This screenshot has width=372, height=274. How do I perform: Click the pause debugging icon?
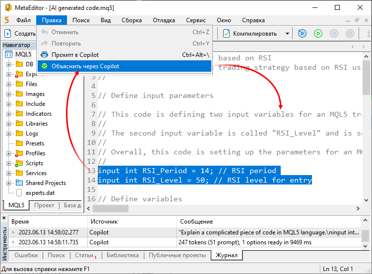coord(334,34)
